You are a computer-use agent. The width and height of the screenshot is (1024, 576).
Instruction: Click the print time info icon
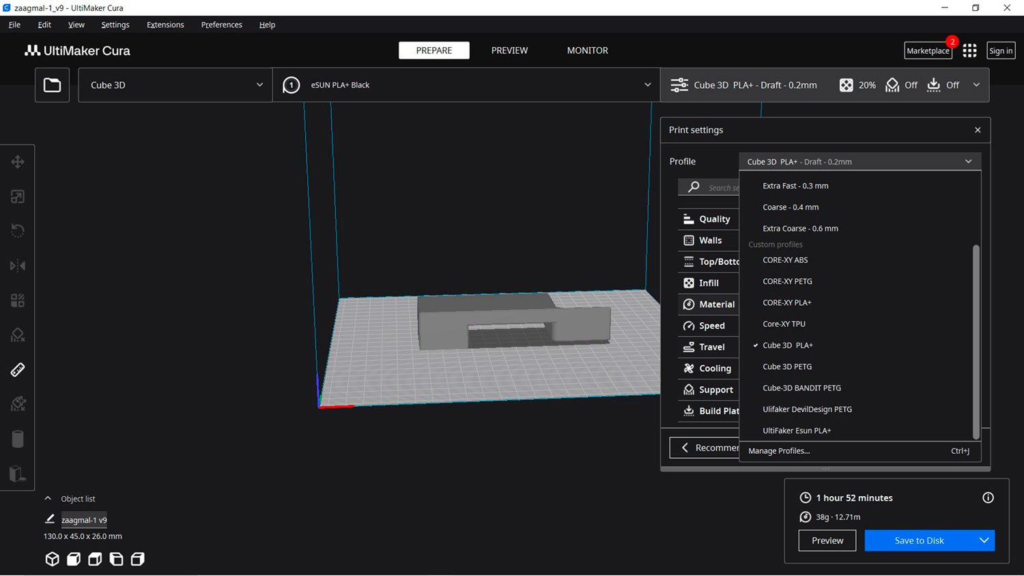[987, 498]
